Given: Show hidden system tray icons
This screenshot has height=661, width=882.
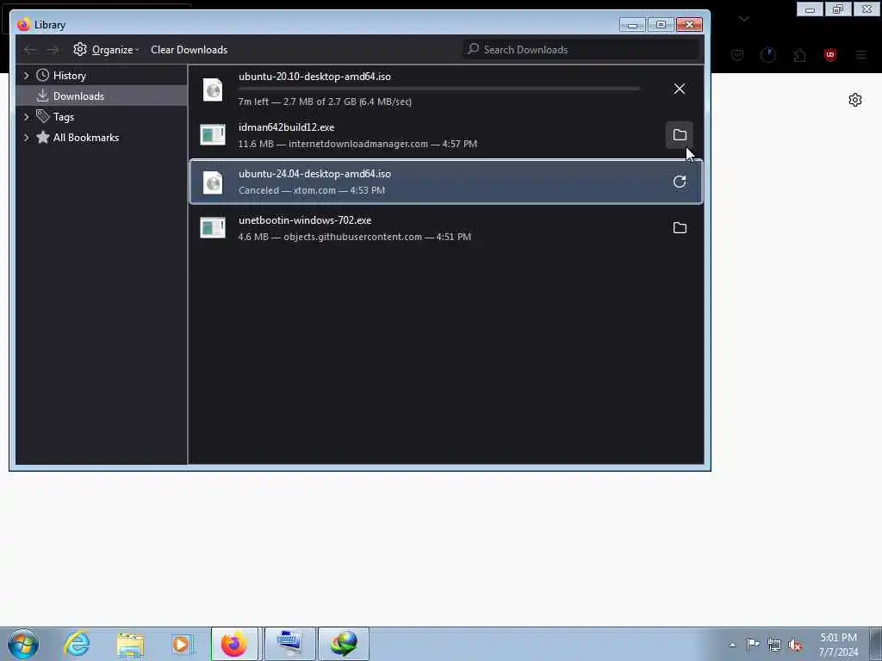Looking at the screenshot, I should pyautogui.click(x=732, y=646).
